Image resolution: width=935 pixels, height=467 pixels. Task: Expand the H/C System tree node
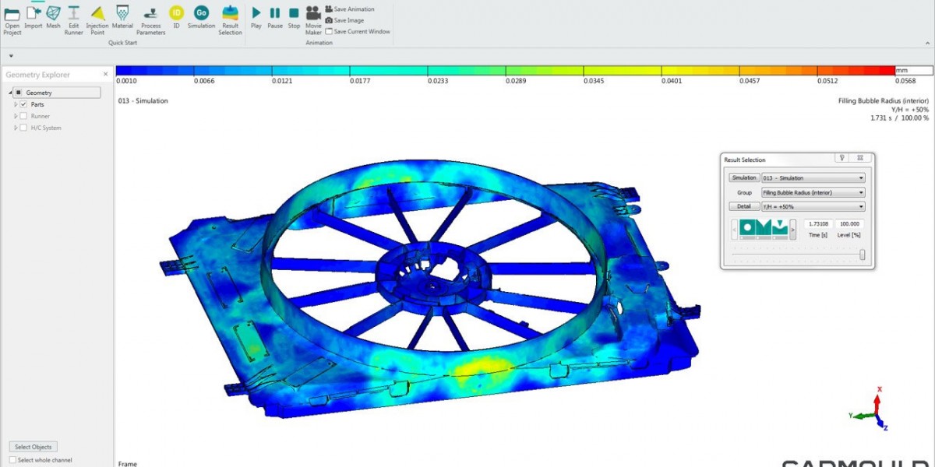[x=16, y=128]
